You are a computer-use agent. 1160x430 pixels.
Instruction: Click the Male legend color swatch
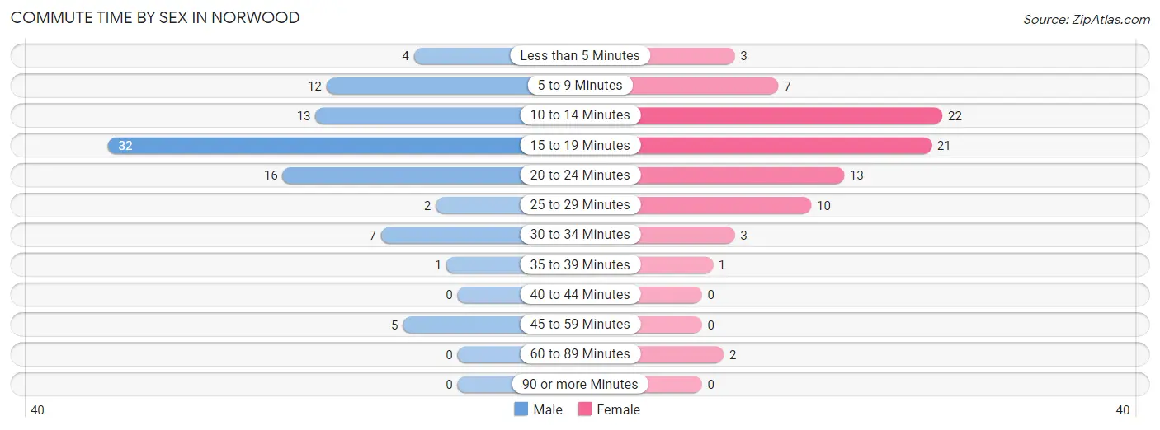click(x=521, y=409)
